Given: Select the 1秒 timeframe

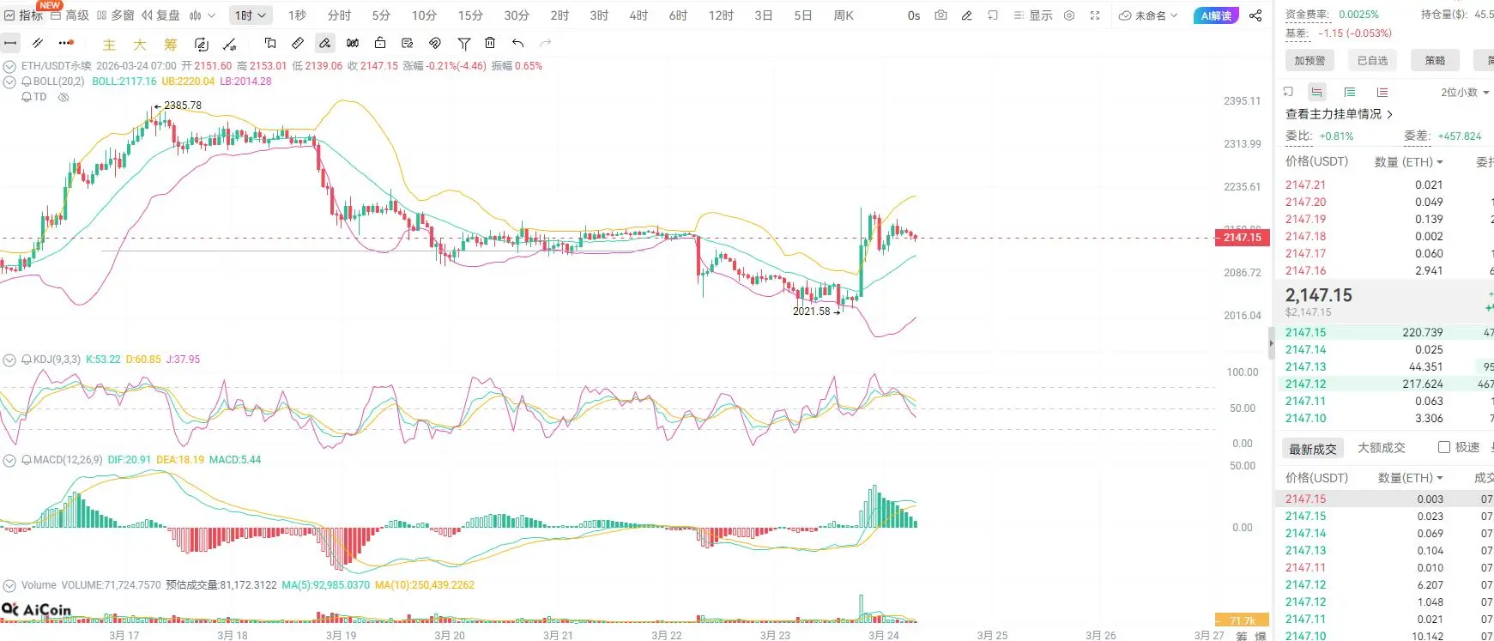Looking at the screenshot, I should (x=297, y=15).
